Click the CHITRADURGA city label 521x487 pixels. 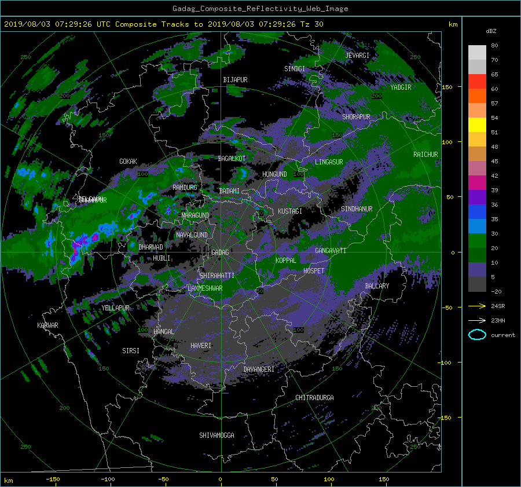tap(314, 398)
